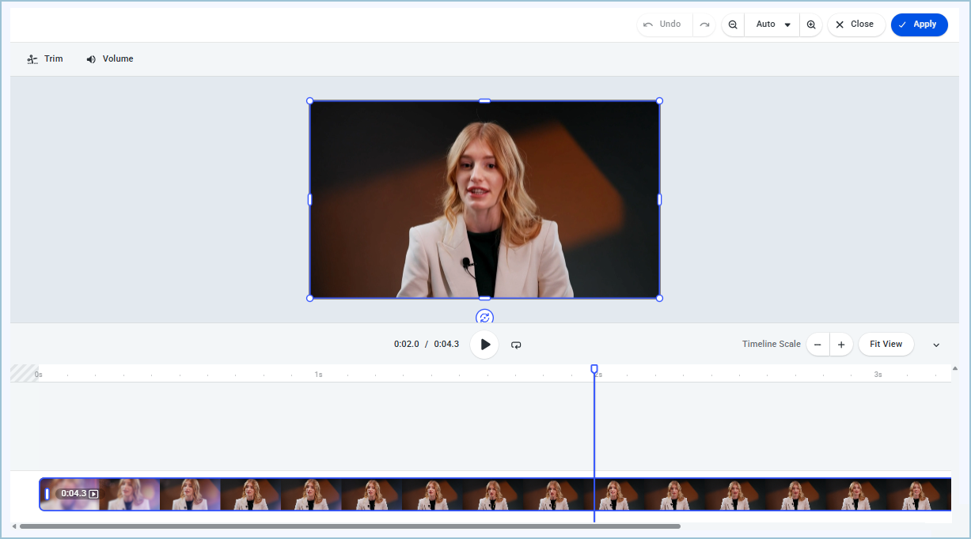The height and width of the screenshot is (539, 971).
Task: Click the Timeline Scale plus stepper
Action: point(841,344)
